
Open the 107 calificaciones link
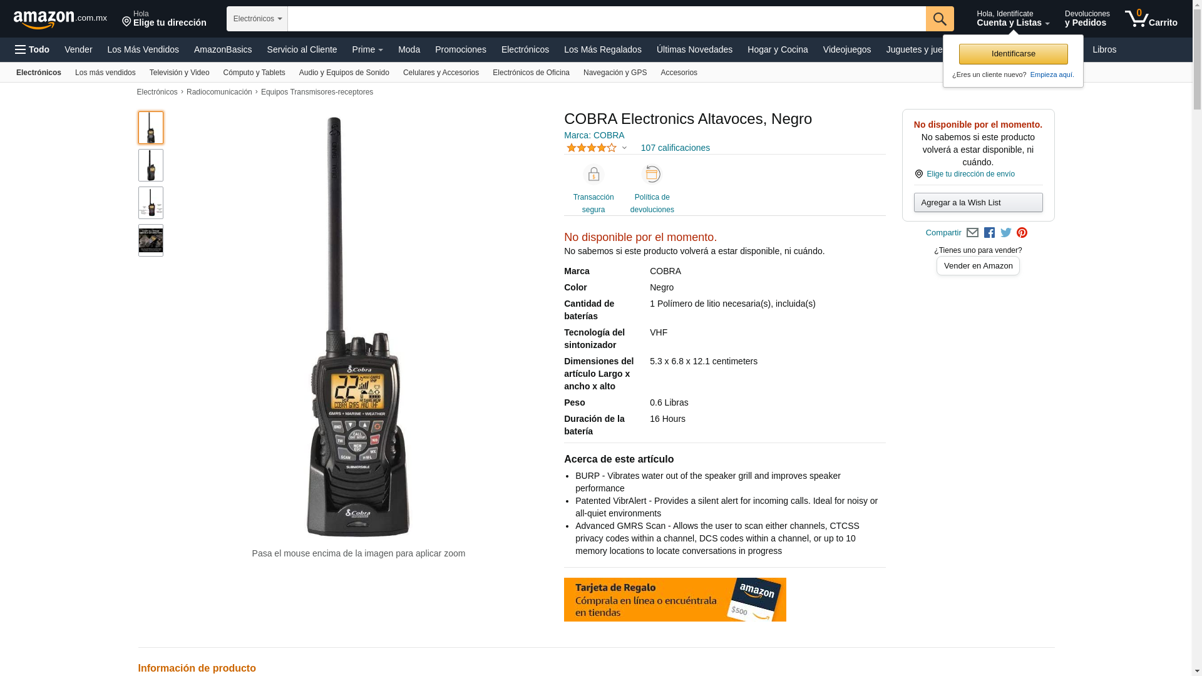675,148
